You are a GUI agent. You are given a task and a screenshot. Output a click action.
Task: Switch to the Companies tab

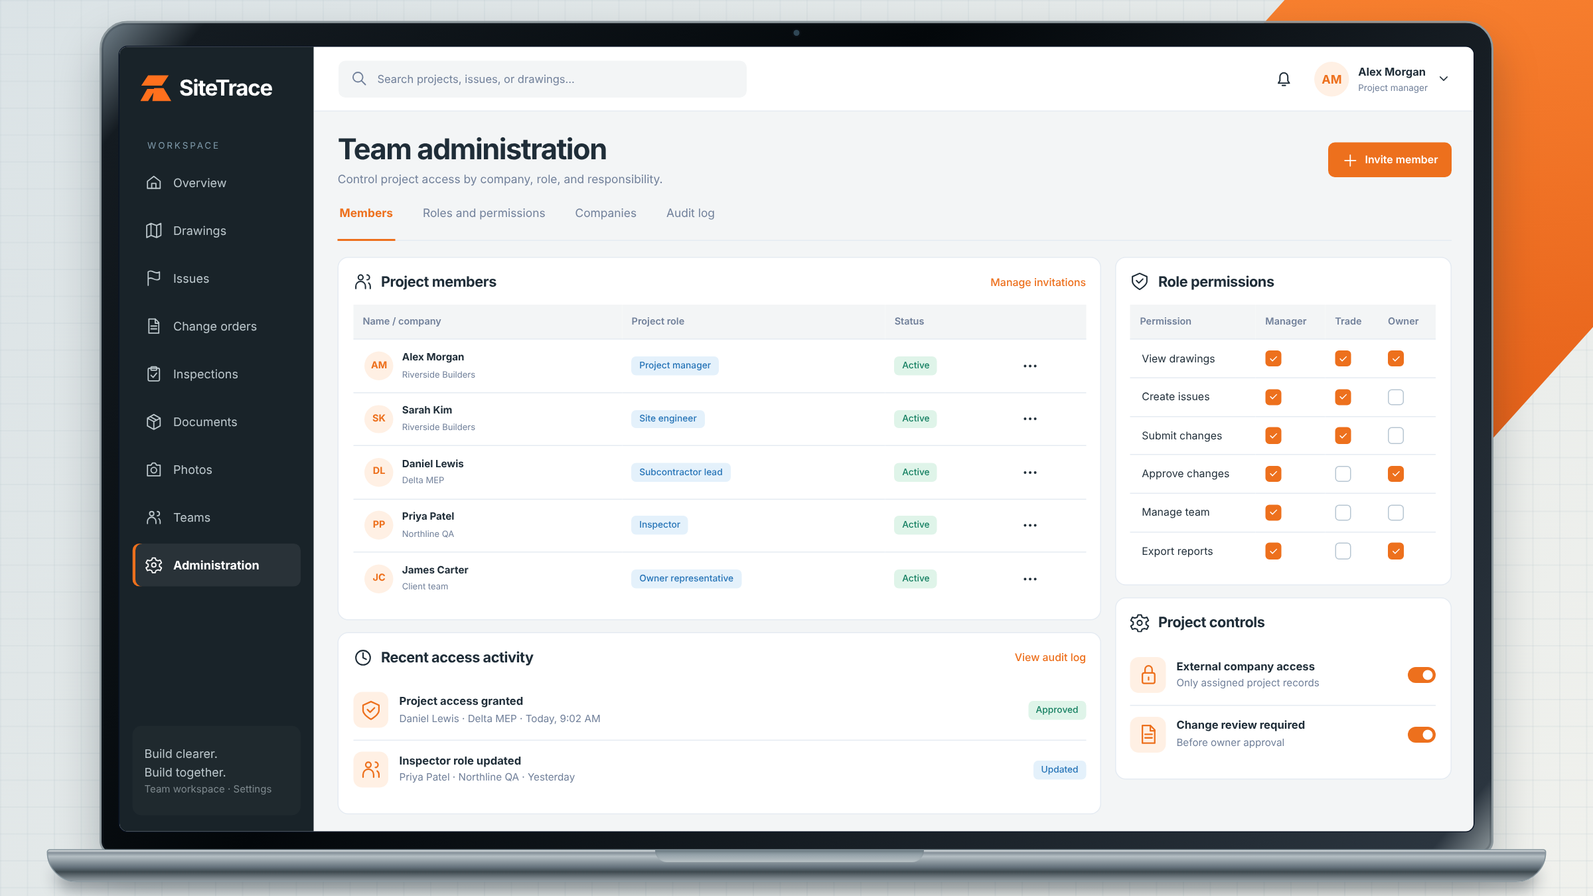[x=605, y=213]
